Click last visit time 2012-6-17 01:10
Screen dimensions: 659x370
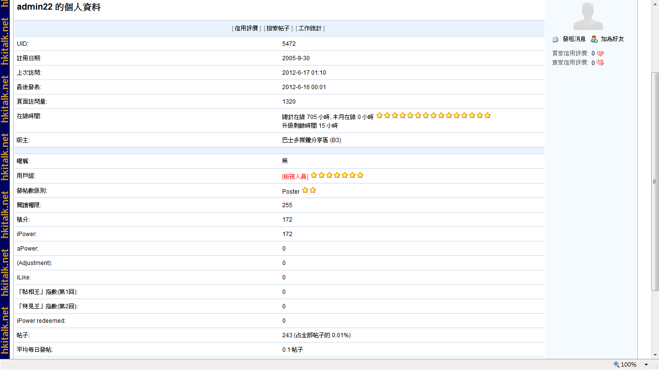[x=304, y=73]
